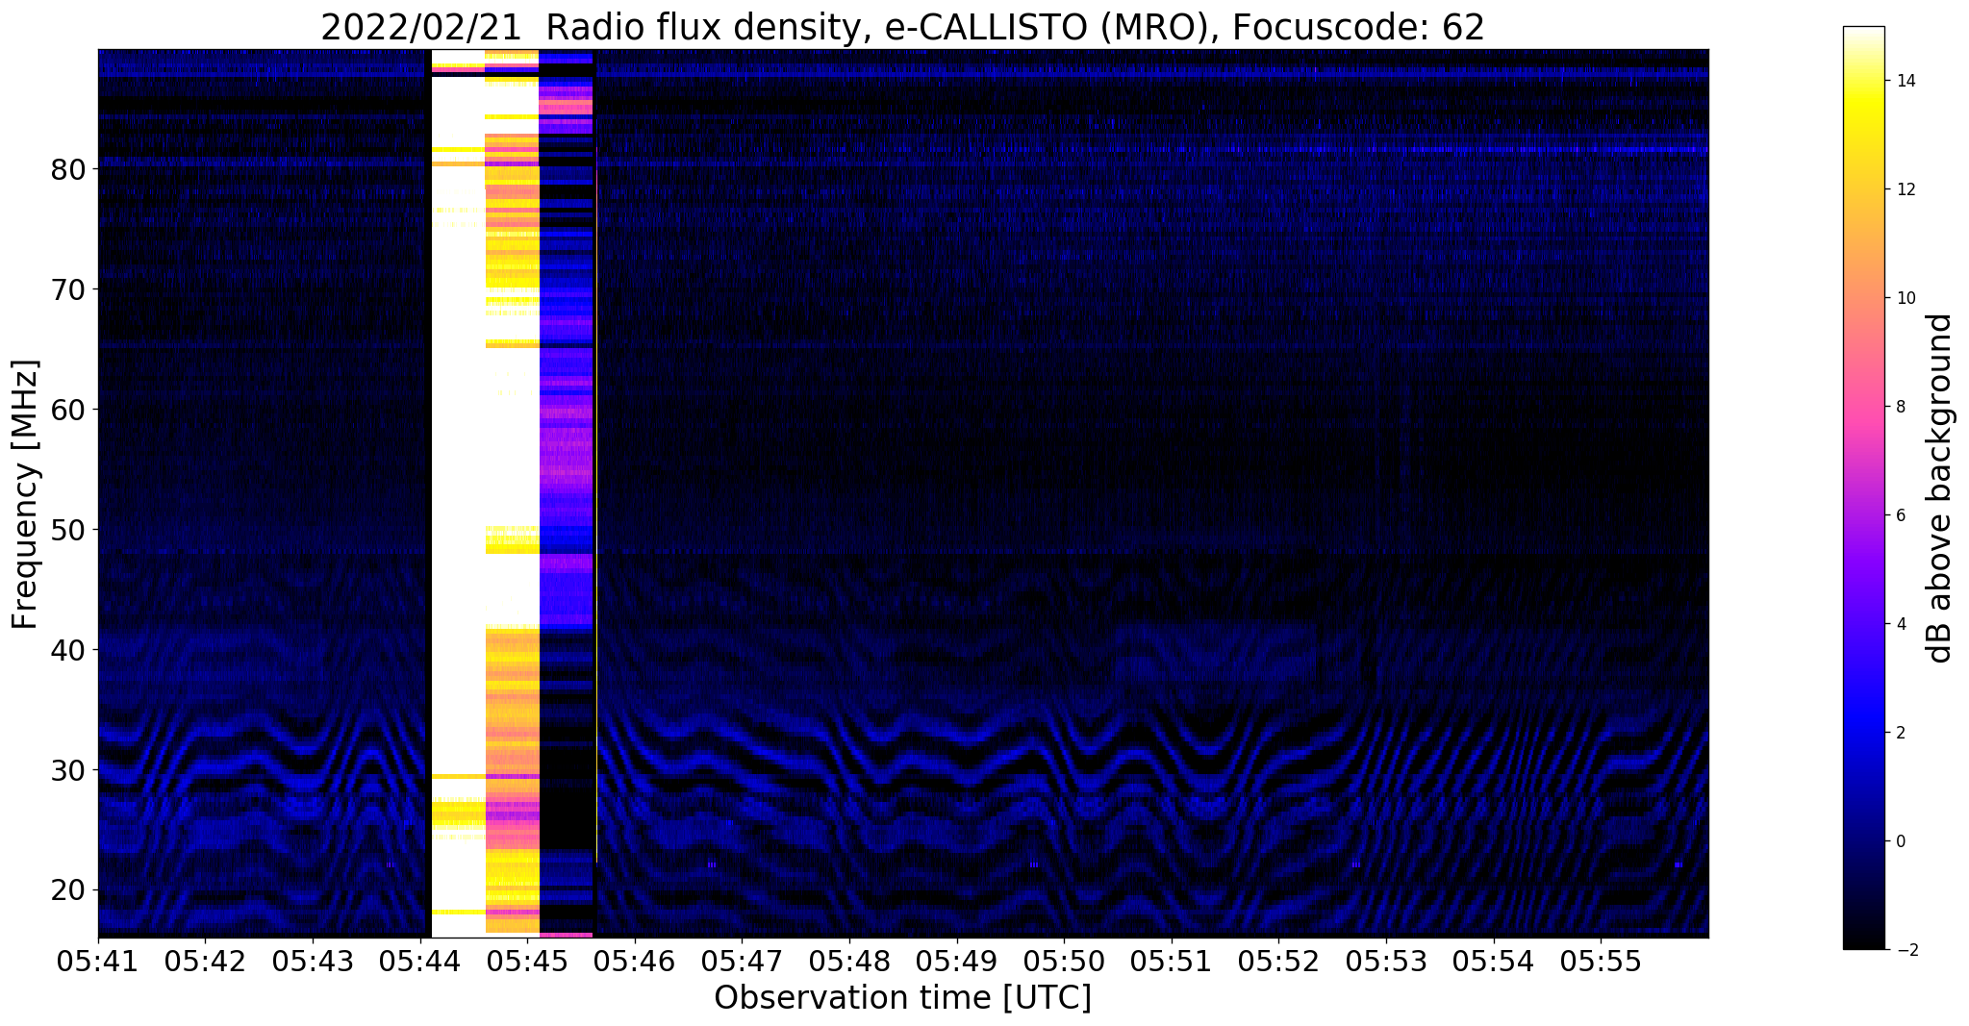Click the 05:46 time tick label

click(x=635, y=960)
